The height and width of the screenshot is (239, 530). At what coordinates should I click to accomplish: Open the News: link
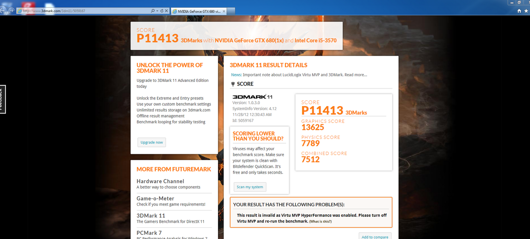click(x=237, y=75)
